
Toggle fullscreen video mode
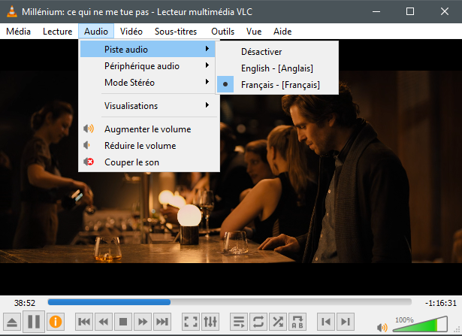pyautogui.click(x=191, y=322)
